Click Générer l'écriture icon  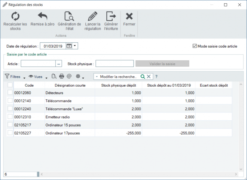pyautogui.click(x=111, y=17)
